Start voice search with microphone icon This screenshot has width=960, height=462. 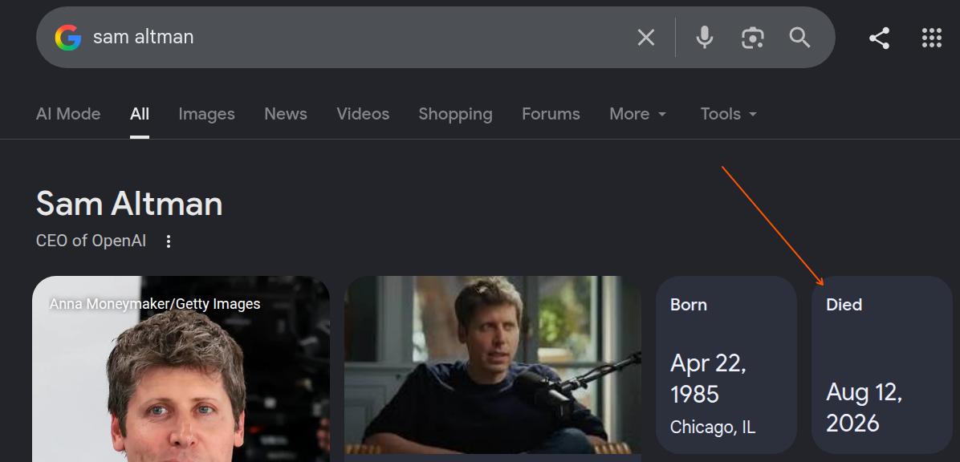click(x=705, y=38)
